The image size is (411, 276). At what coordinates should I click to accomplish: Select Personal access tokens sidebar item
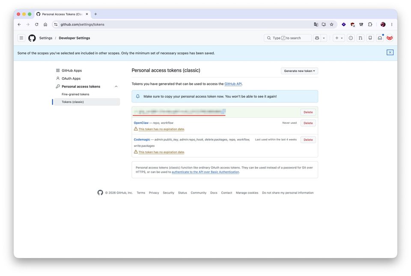click(x=81, y=87)
